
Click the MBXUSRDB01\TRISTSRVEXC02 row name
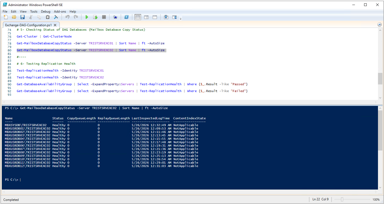click(x=28, y=128)
